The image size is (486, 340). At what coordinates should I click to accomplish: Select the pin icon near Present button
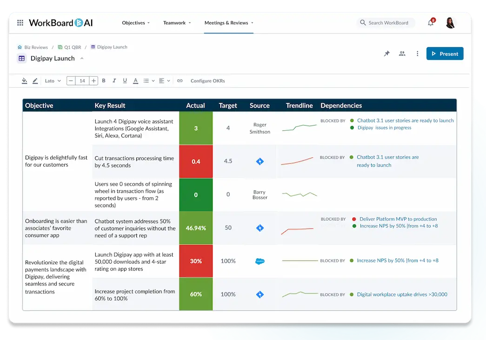point(386,53)
